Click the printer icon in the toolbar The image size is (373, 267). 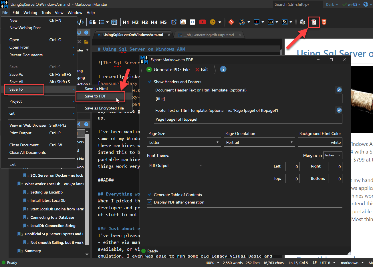(x=302, y=22)
